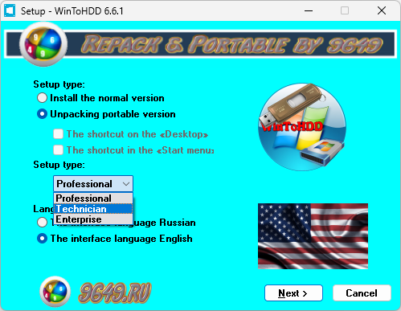Image resolution: width=401 pixels, height=311 pixels.
Task: Click the 9649 orb logo in header banner
Action: 43,44
